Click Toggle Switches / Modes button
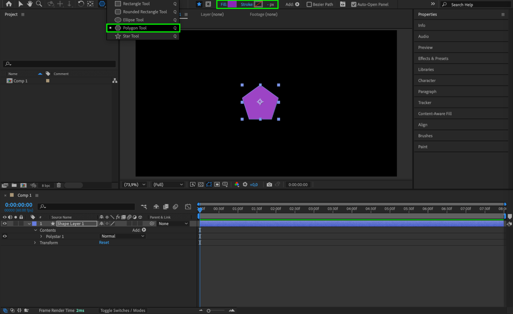The width and height of the screenshot is (513, 314). pos(123,310)
